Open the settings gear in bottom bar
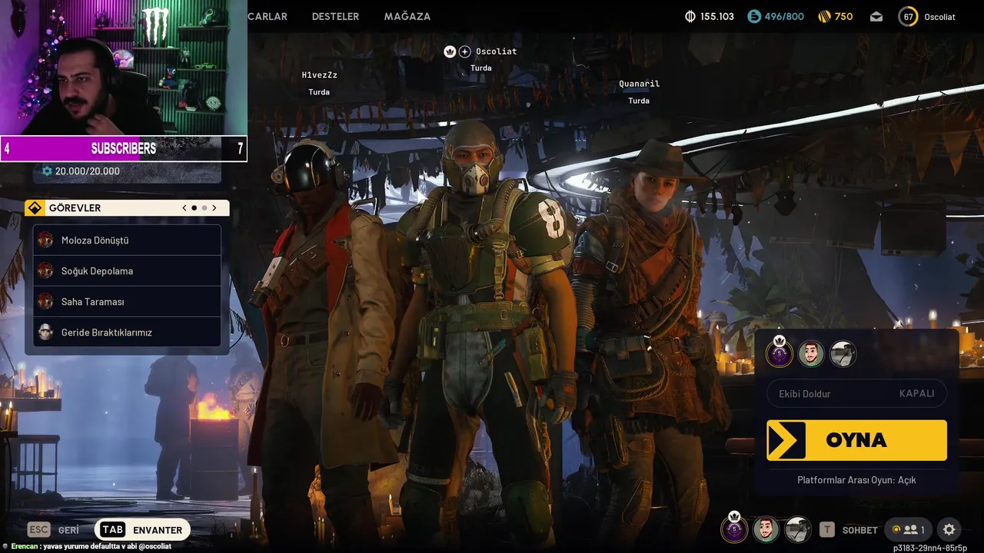The image size is (984, 553). (x=949, y=529)
